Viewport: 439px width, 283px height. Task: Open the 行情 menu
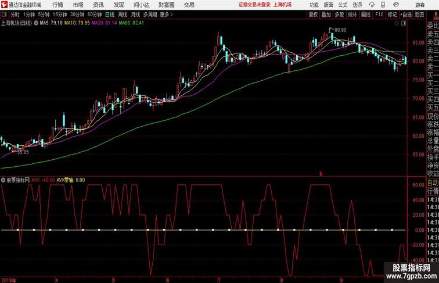point(57,5)
